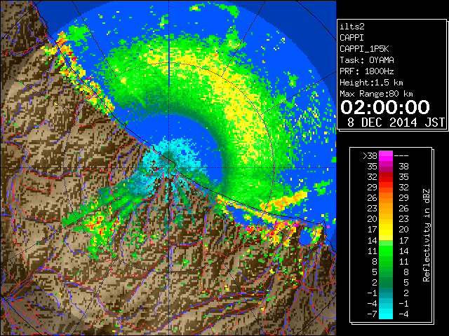Pick the red 32 to 35 dBZ swatch
The width and height of the screenshot is (449, 336).
click(x=386, y=177)
